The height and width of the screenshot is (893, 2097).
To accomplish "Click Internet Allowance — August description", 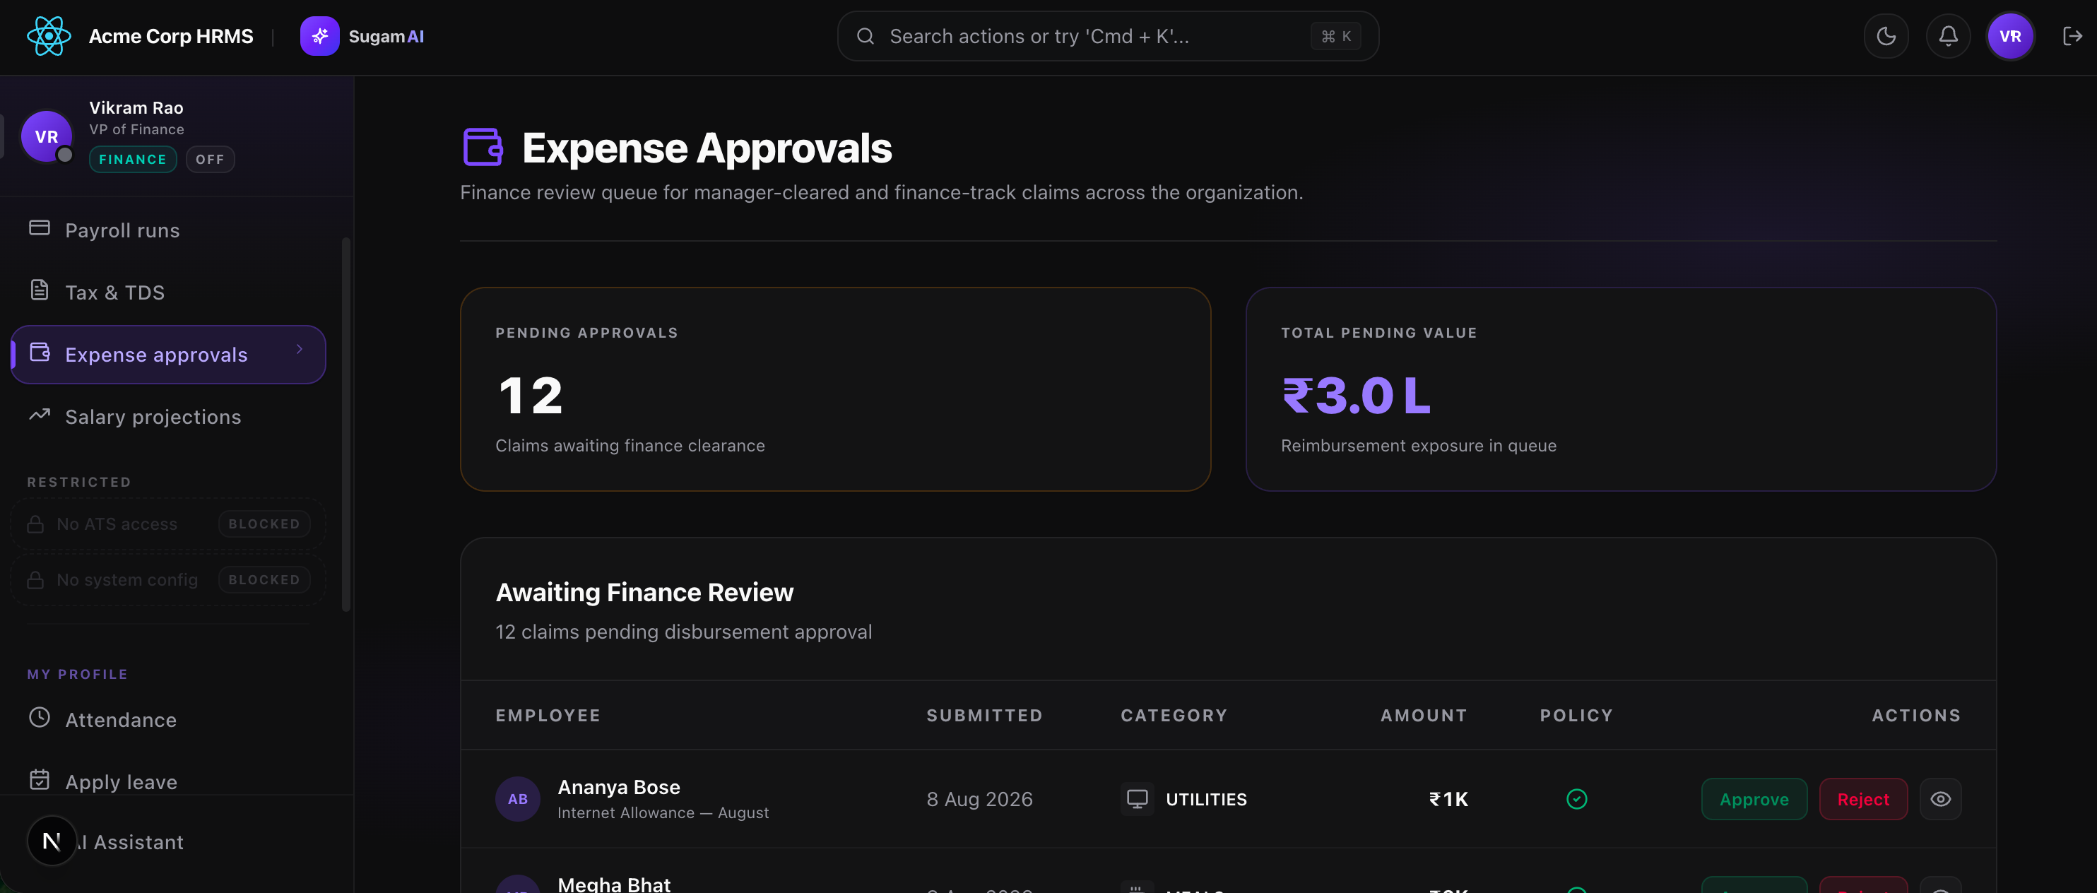I will (x=663, y=812).
